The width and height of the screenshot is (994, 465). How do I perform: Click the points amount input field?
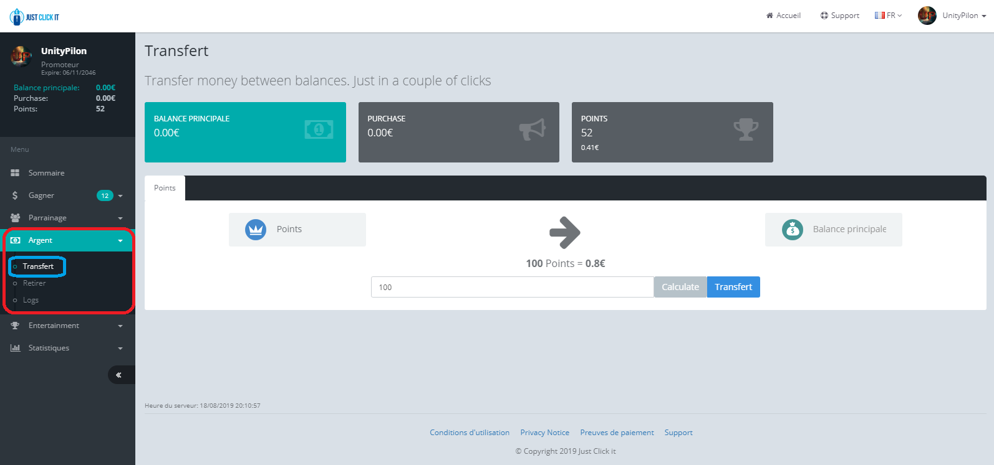pyautogui.click(x=512, y=287)
